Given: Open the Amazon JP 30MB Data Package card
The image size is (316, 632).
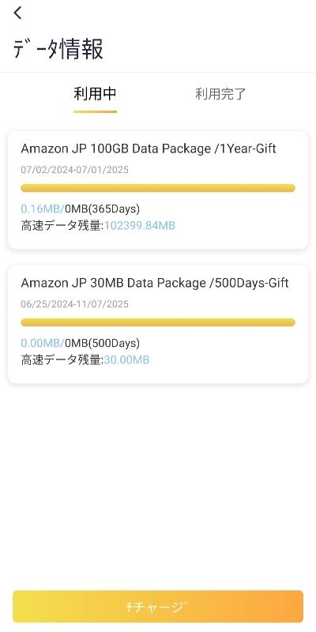Looking at the screenshot, I should [x=158, y=324].
